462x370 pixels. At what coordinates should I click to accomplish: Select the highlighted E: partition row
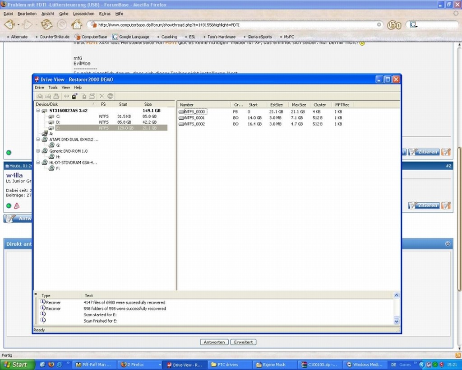click(x=107, y=128)
